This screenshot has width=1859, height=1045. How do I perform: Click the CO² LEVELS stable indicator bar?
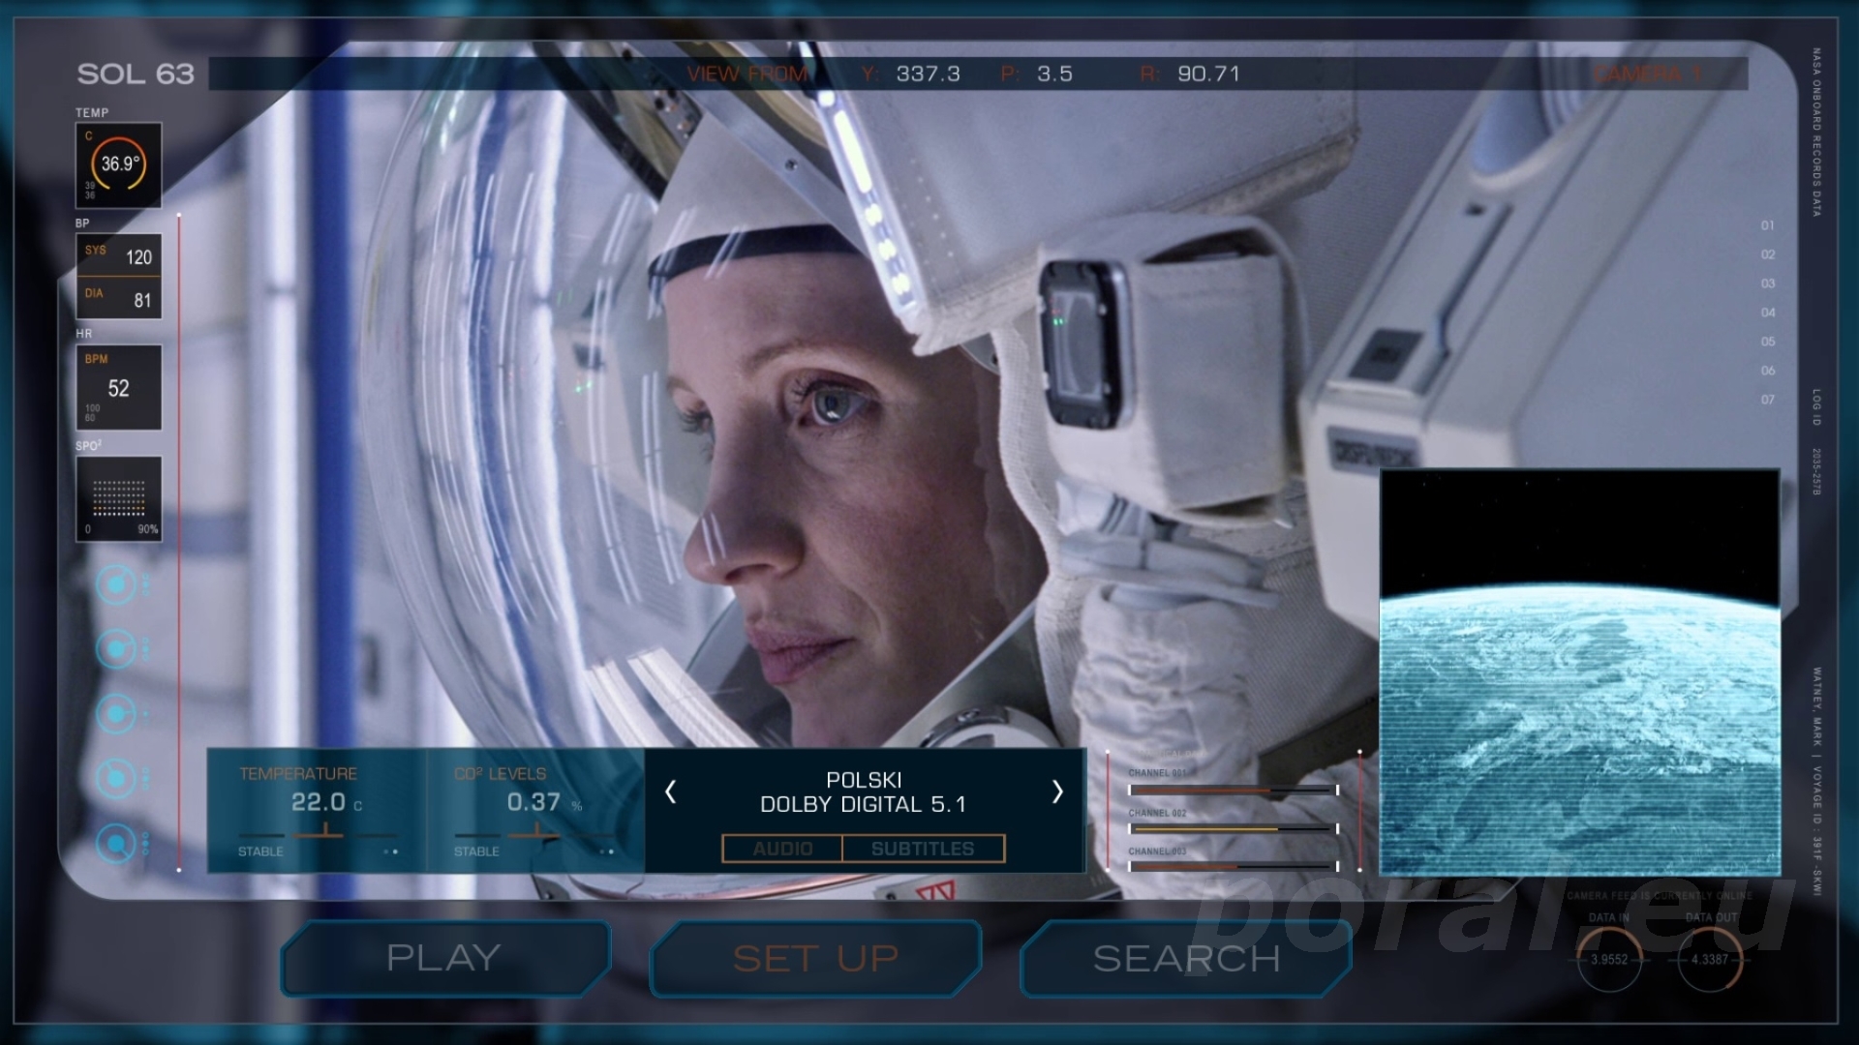click(x=534, y=833)
